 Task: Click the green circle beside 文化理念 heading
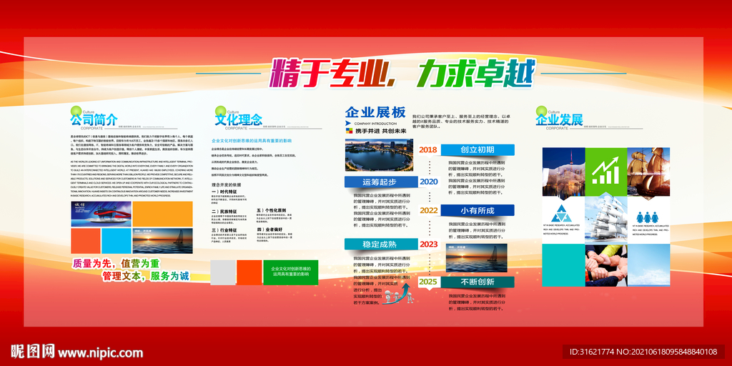point(220,111)
